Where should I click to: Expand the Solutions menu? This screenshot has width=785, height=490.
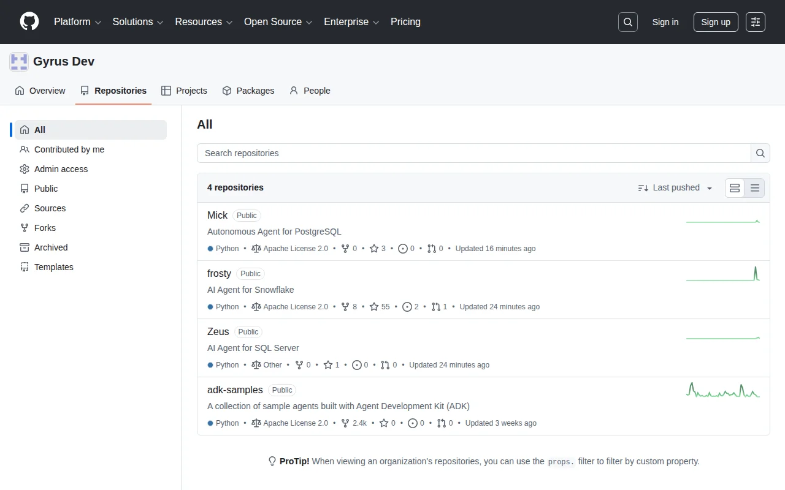click(138, 22)
